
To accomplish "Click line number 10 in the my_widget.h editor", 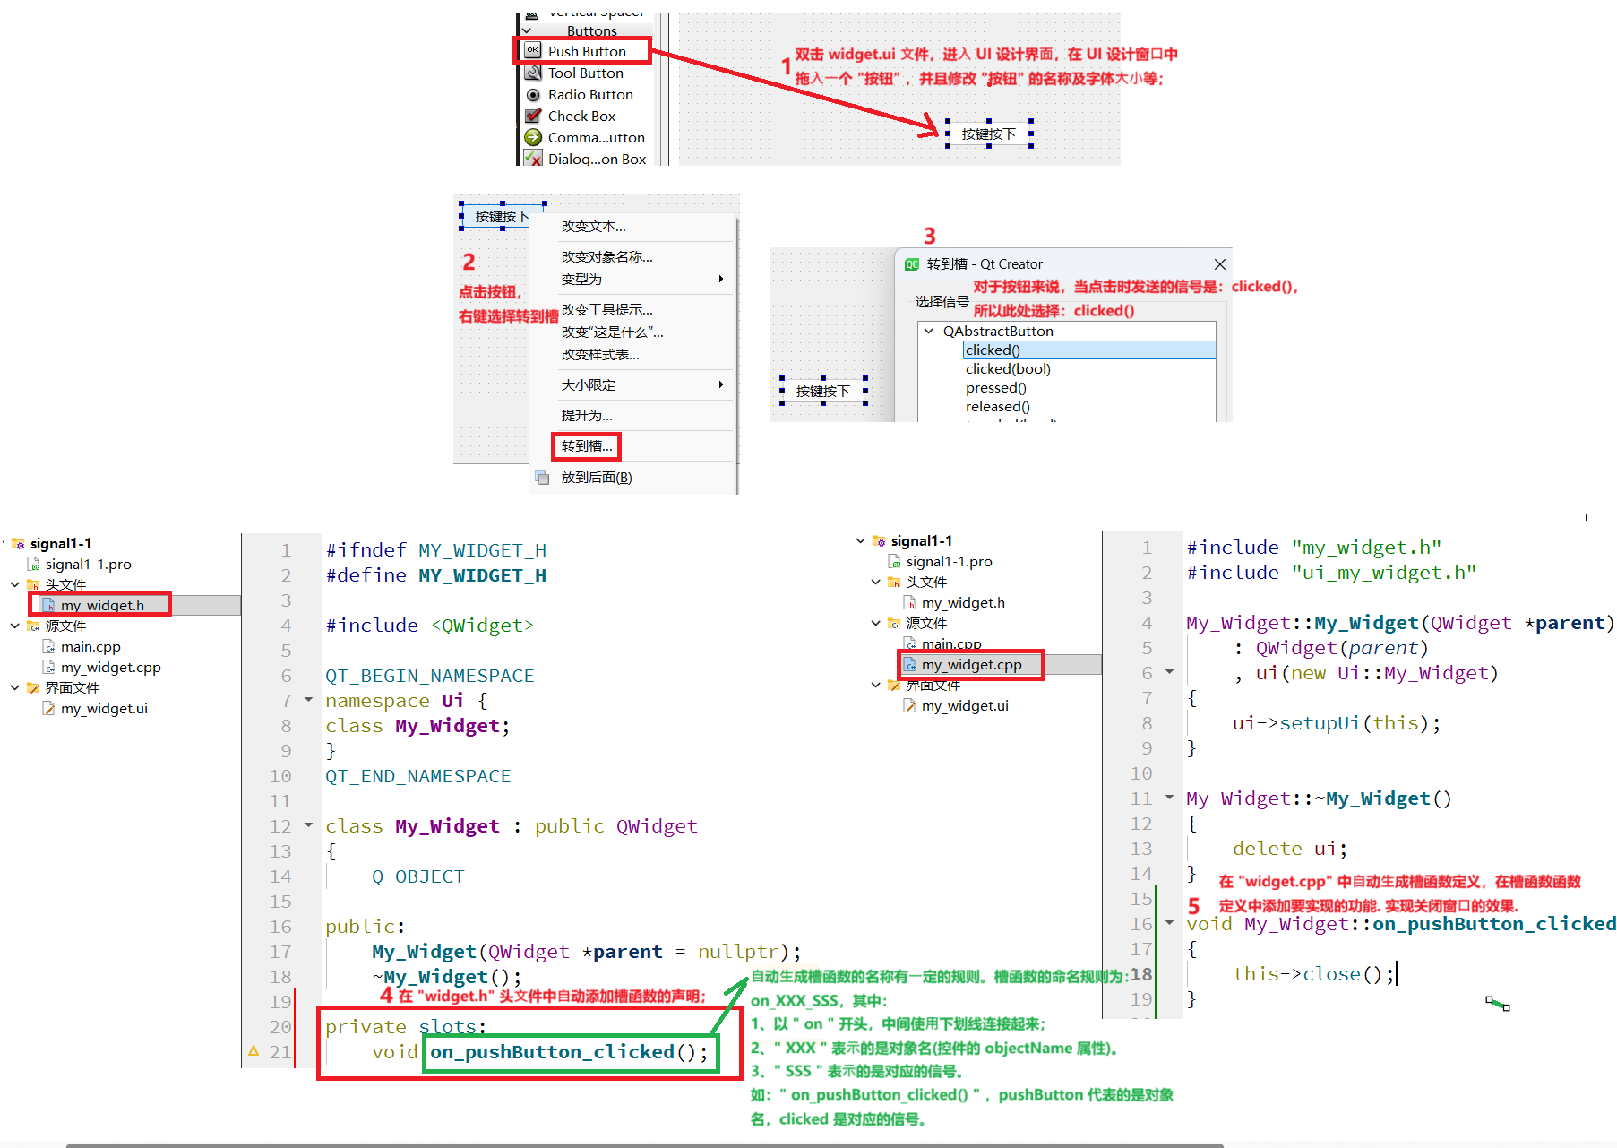I will [x=280, y=776].
